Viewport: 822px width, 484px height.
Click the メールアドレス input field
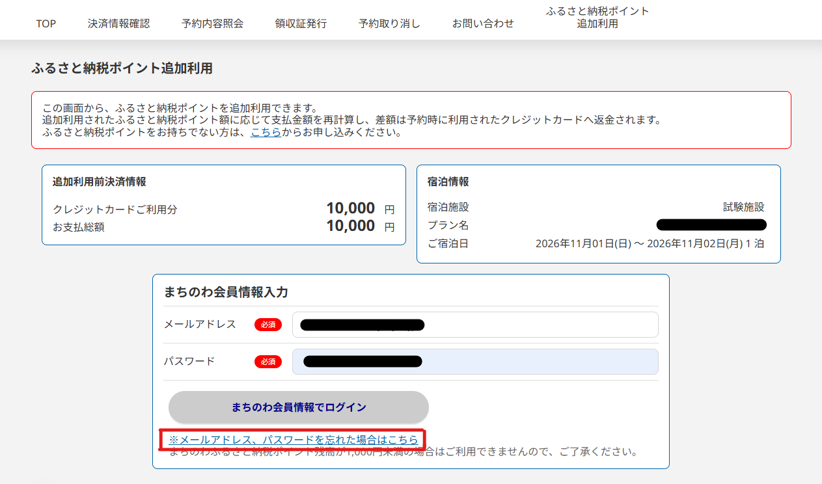475,325
